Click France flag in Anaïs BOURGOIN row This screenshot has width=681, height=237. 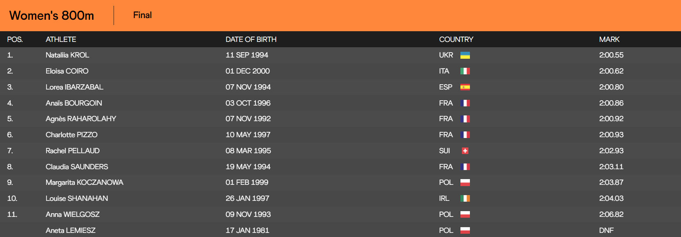[465, 103]
